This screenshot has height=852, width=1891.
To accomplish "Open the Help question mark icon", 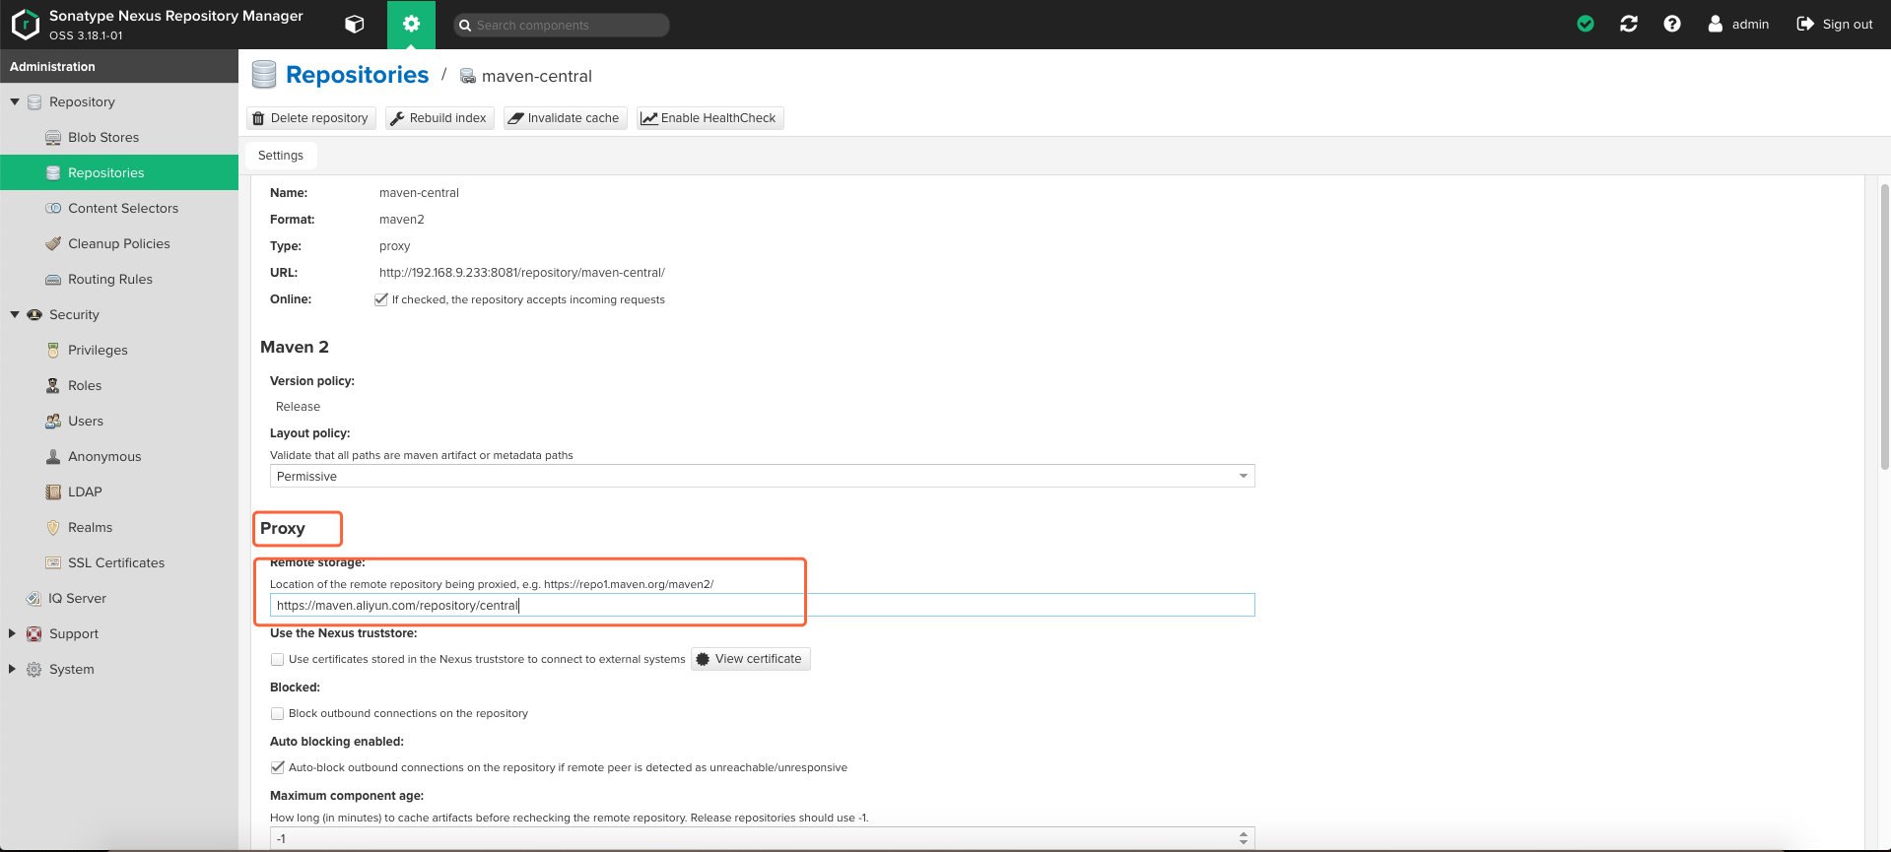I will 1672,24.
